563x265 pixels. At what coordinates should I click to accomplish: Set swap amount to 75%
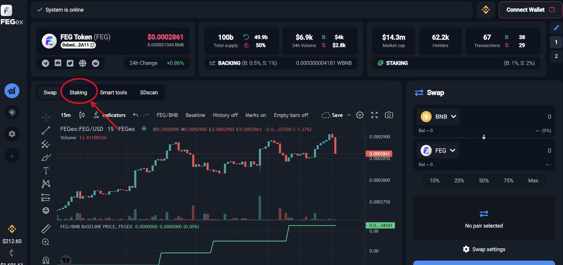pos(509,181)
